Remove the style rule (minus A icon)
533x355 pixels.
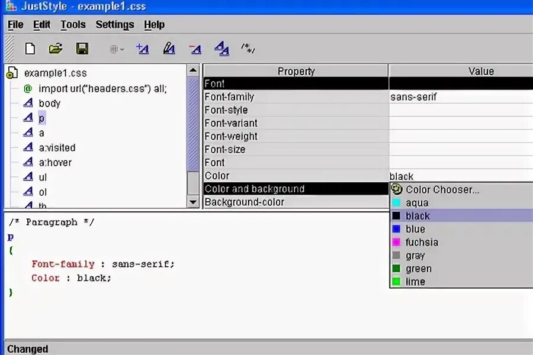click(195, 49)
